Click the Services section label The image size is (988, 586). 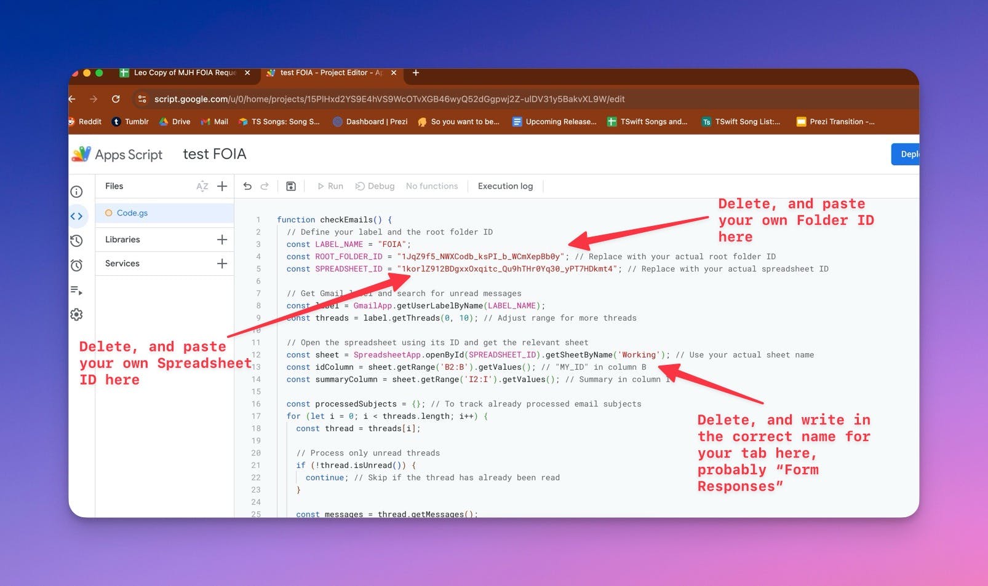pos(122,264)
